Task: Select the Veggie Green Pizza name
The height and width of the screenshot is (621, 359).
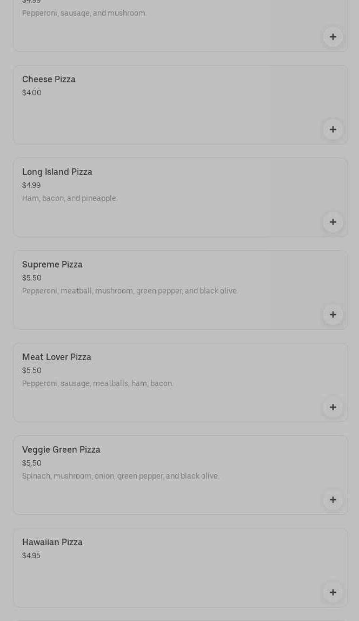Action: tap(61, 450)
